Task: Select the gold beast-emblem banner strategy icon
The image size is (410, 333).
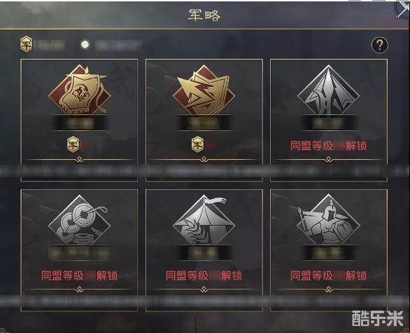Action: 80,90
